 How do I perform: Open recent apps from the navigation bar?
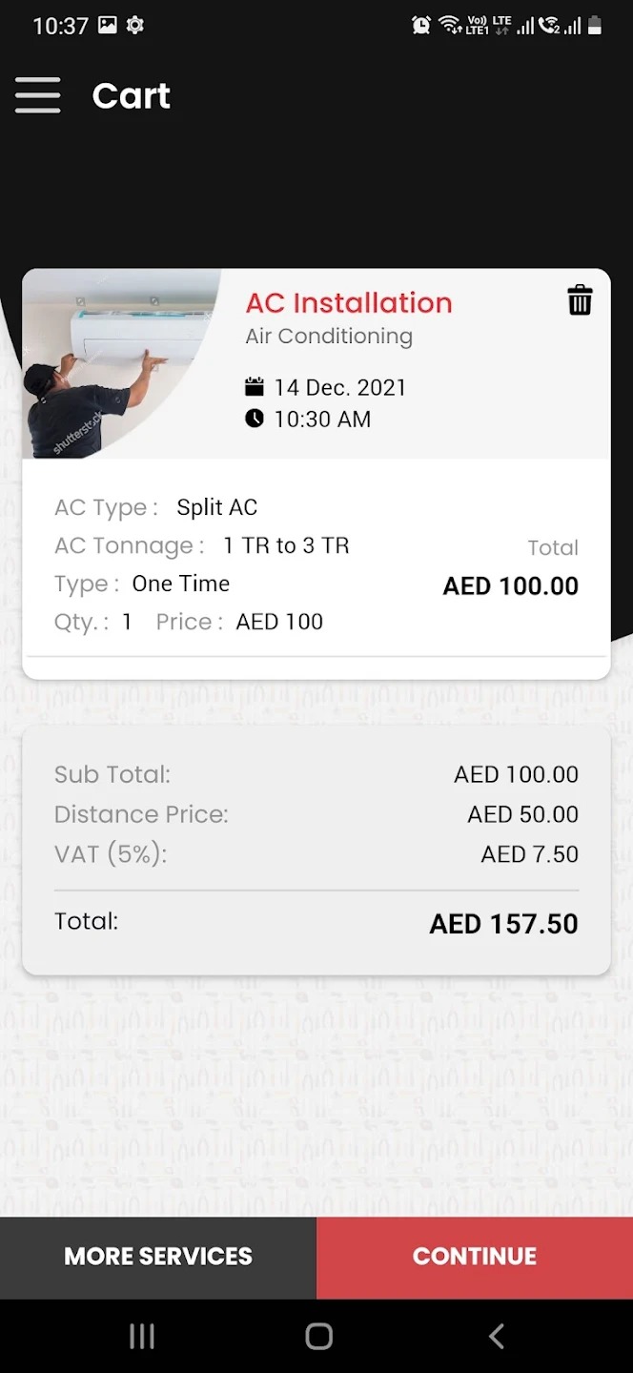point(141,1336)
